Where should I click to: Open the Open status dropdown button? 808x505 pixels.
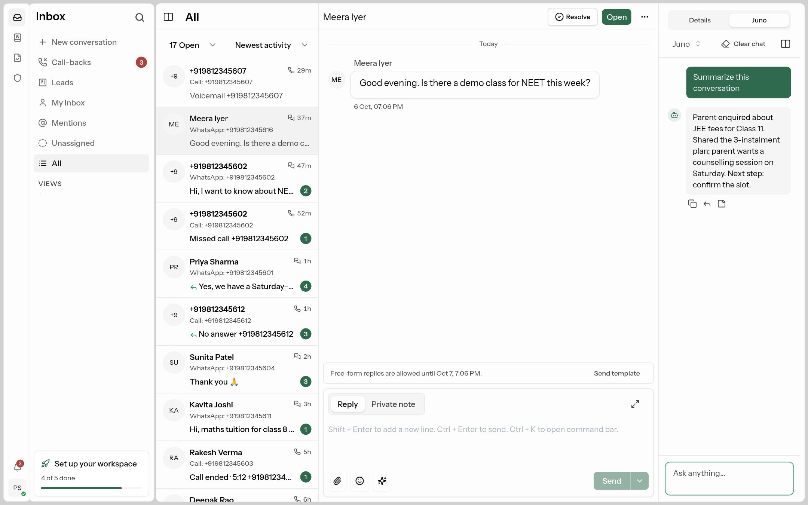(x=616, y=17)
